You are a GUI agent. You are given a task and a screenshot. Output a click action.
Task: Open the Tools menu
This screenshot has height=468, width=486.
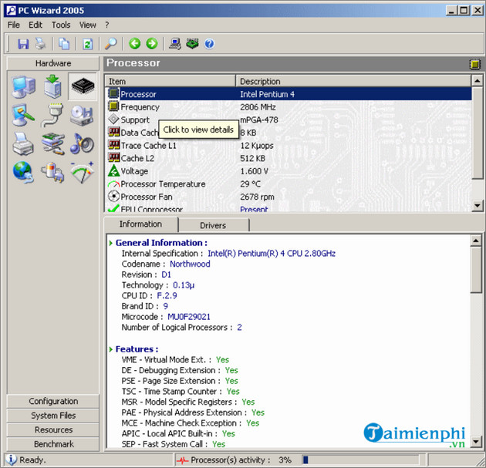point(61,25)
